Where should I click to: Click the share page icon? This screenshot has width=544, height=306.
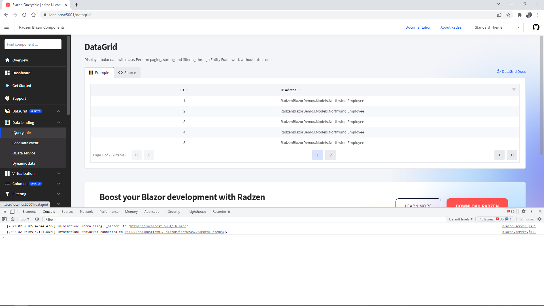(x=499, y=15)
